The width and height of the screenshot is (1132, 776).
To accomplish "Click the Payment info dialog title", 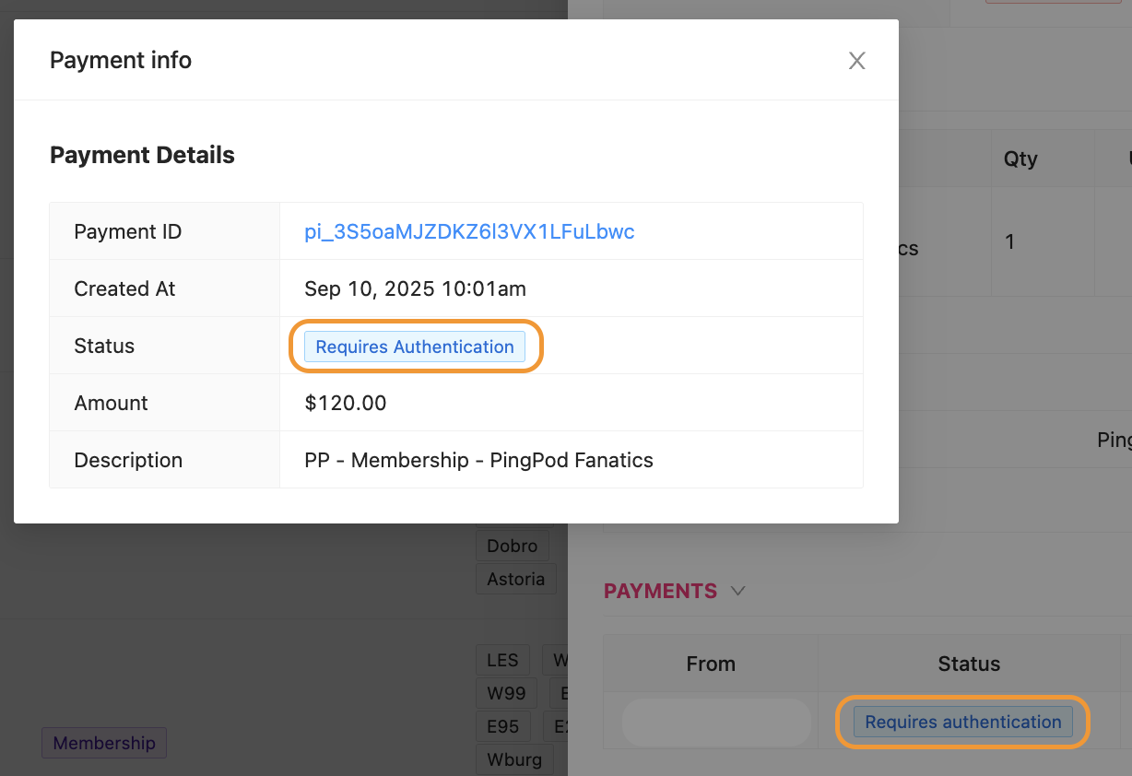I will (x=121, y=61).
